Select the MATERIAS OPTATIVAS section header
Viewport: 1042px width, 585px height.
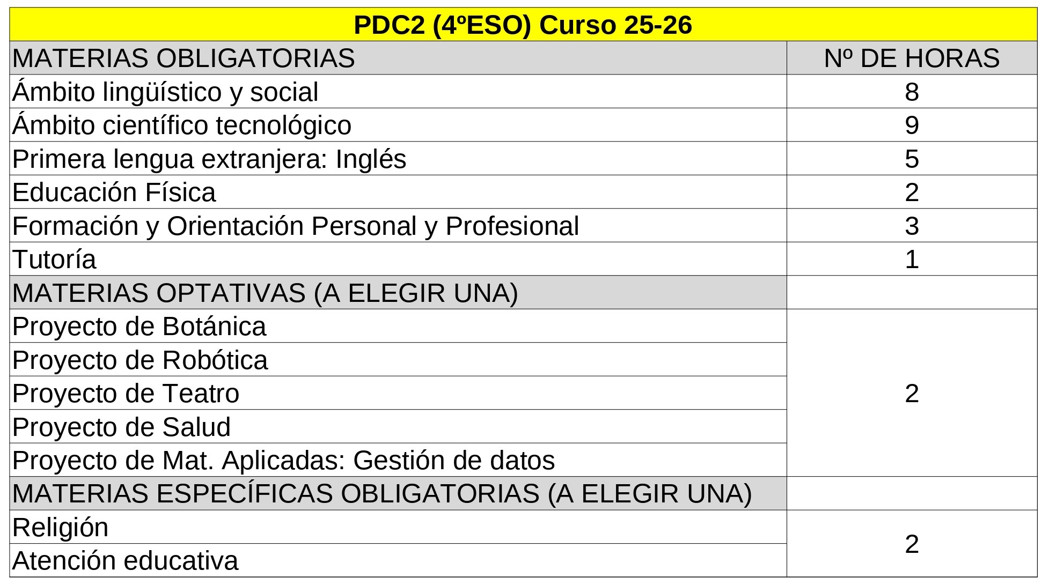[398, 293]
